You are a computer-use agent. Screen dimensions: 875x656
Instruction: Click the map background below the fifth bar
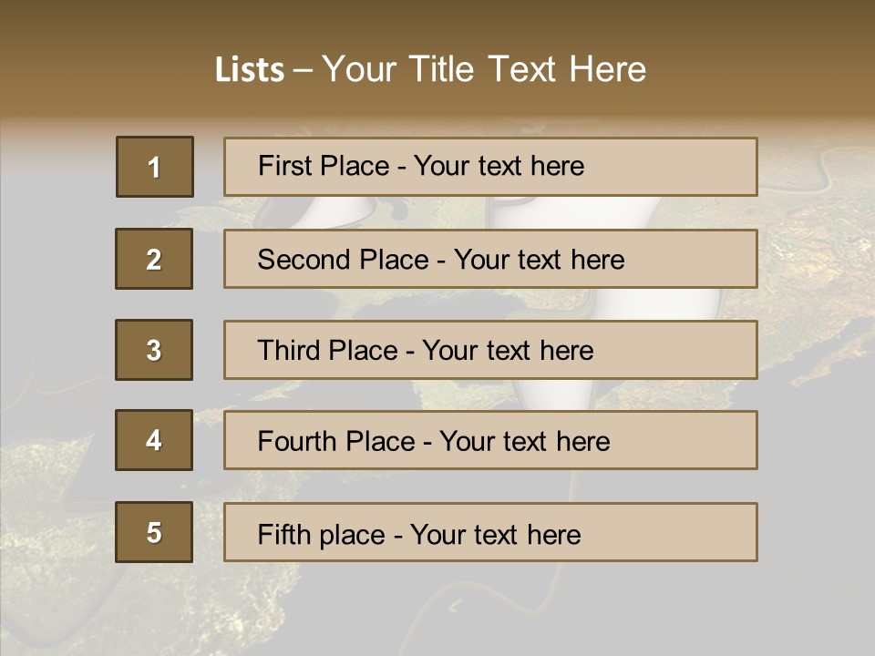pyautogui.click(x=491, y=608)
